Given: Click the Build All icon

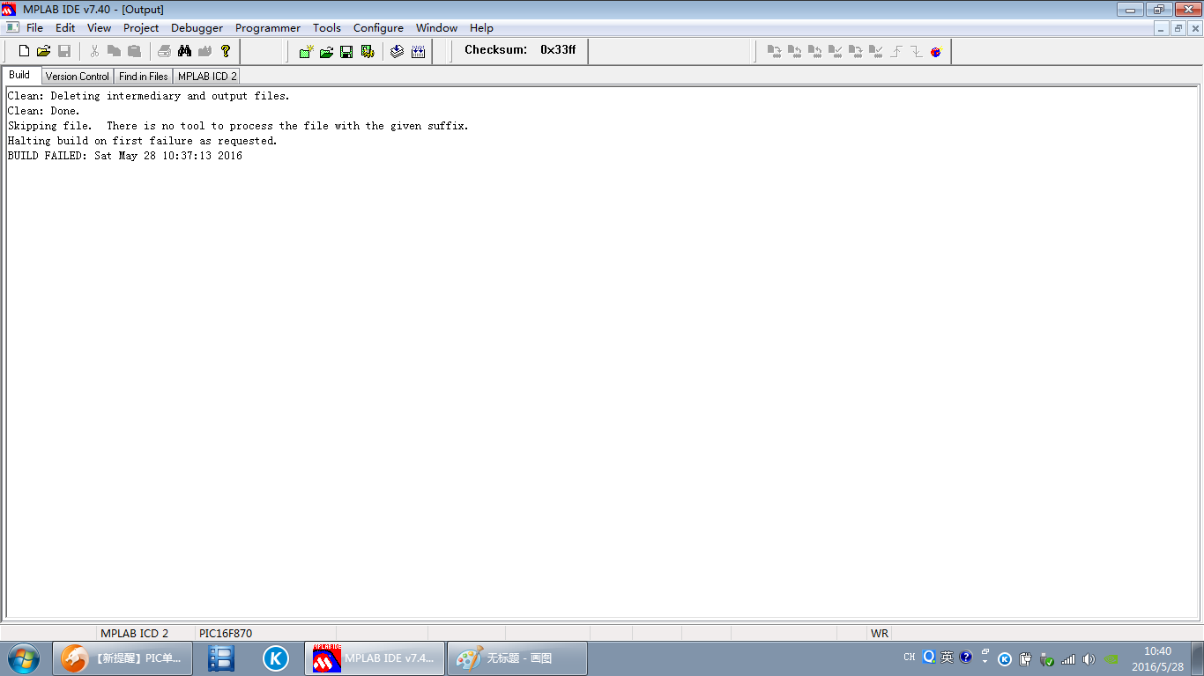Looking at the screenshot, I should (x=418, y=51).
